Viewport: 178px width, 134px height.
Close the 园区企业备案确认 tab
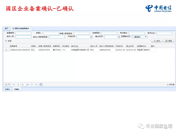point(30,28)
